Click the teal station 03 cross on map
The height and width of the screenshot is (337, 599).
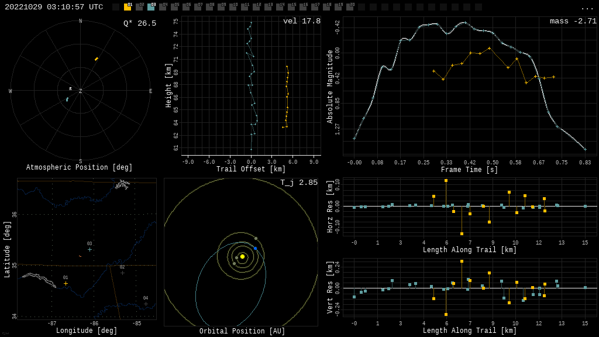pyautogui.click(x=89, y=249)
